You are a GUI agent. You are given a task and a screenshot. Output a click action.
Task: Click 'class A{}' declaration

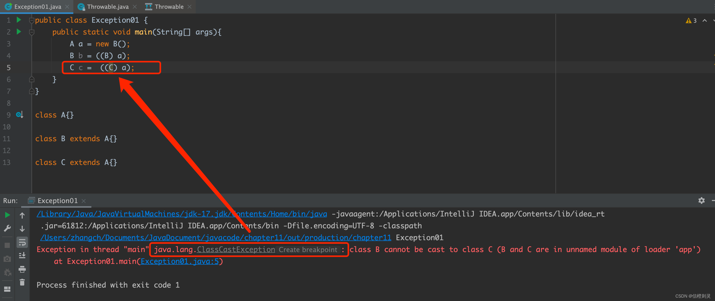[x=54, y=115]
